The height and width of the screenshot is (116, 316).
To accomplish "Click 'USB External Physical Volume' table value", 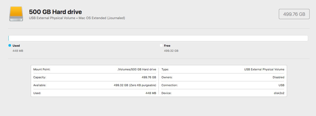I will 264,69.
